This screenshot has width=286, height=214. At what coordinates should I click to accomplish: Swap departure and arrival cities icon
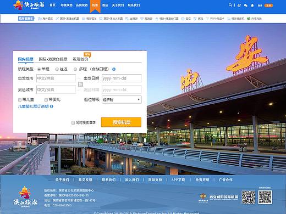pyautogui.click(x=80, y=84)
